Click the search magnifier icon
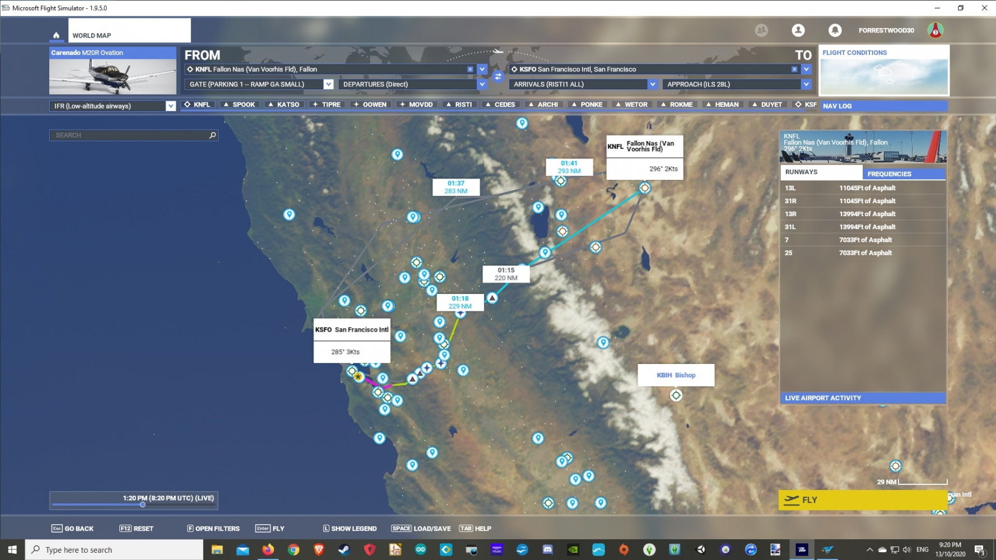Viewport: 996px width, 560px height. point(212,135)
